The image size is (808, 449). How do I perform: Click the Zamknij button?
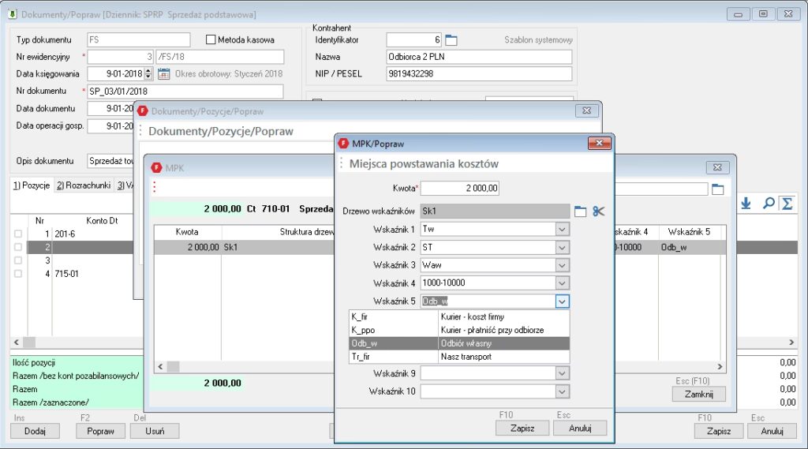click(698, 394)
